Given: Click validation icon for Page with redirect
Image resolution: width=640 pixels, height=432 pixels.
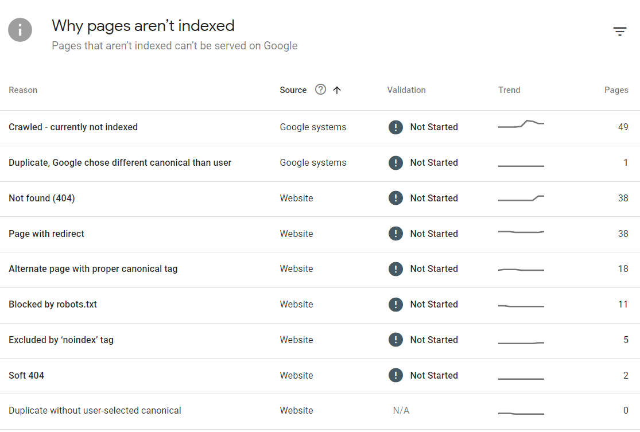Looking at the screenshot, I should tap(395, 233).
